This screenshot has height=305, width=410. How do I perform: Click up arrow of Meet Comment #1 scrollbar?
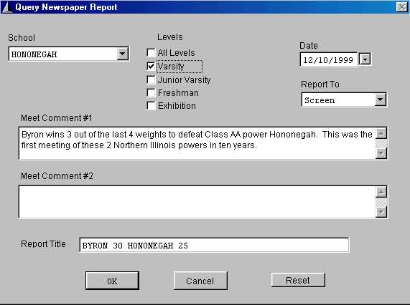(381, 134)
